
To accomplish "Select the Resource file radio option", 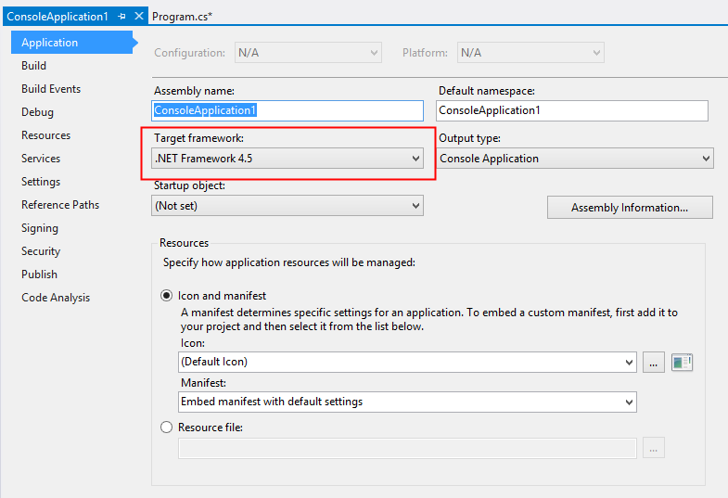I will (167, 428).
